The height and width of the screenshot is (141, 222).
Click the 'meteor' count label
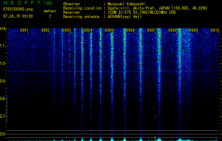(50, 11)
